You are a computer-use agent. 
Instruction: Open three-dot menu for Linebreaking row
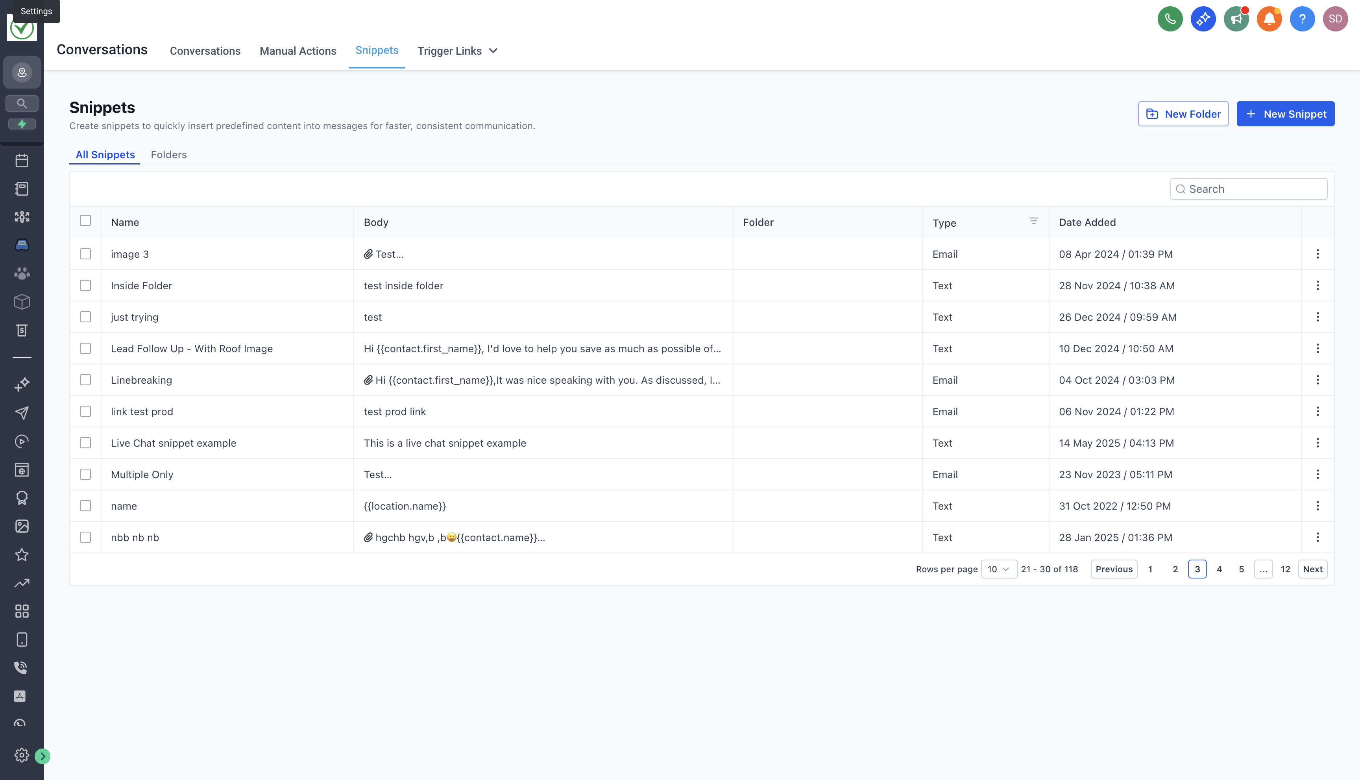coord(1317,380)
